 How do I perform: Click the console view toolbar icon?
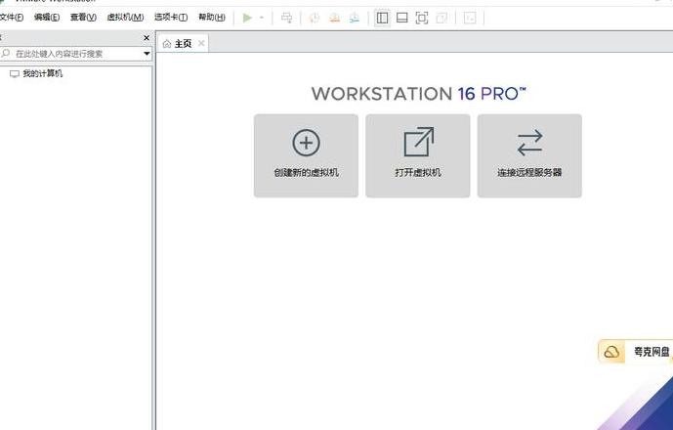[470, 18]
